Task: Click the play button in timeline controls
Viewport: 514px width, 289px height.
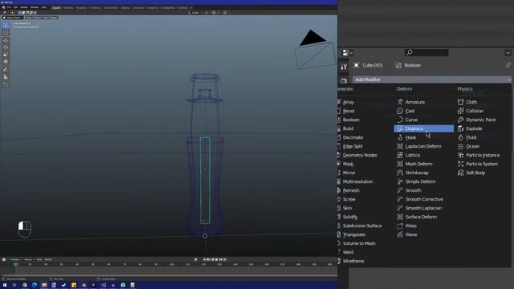Action: 216,259
